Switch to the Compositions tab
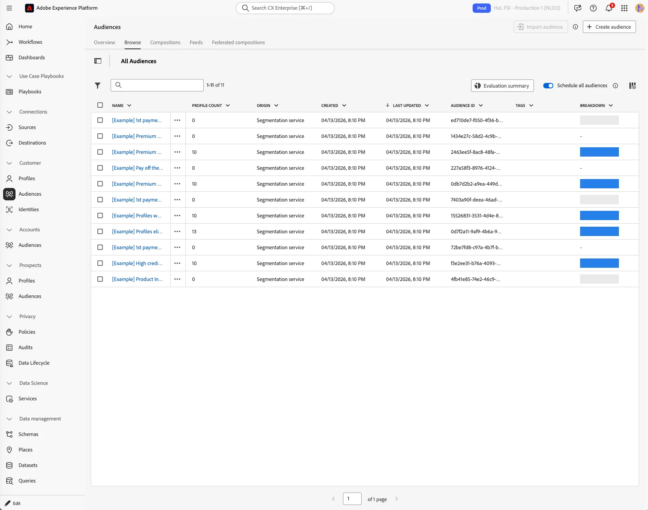Screen dimensions: 648x510 coord(165,42)
